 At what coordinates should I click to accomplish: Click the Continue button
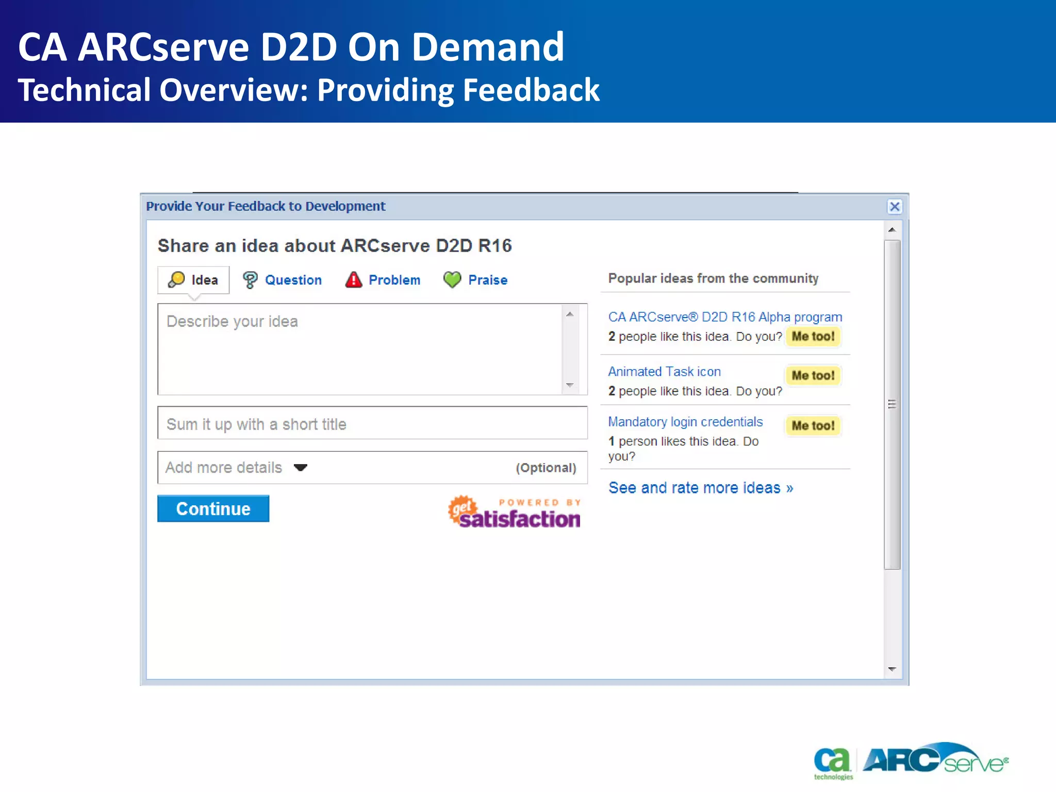click(213, 509)
